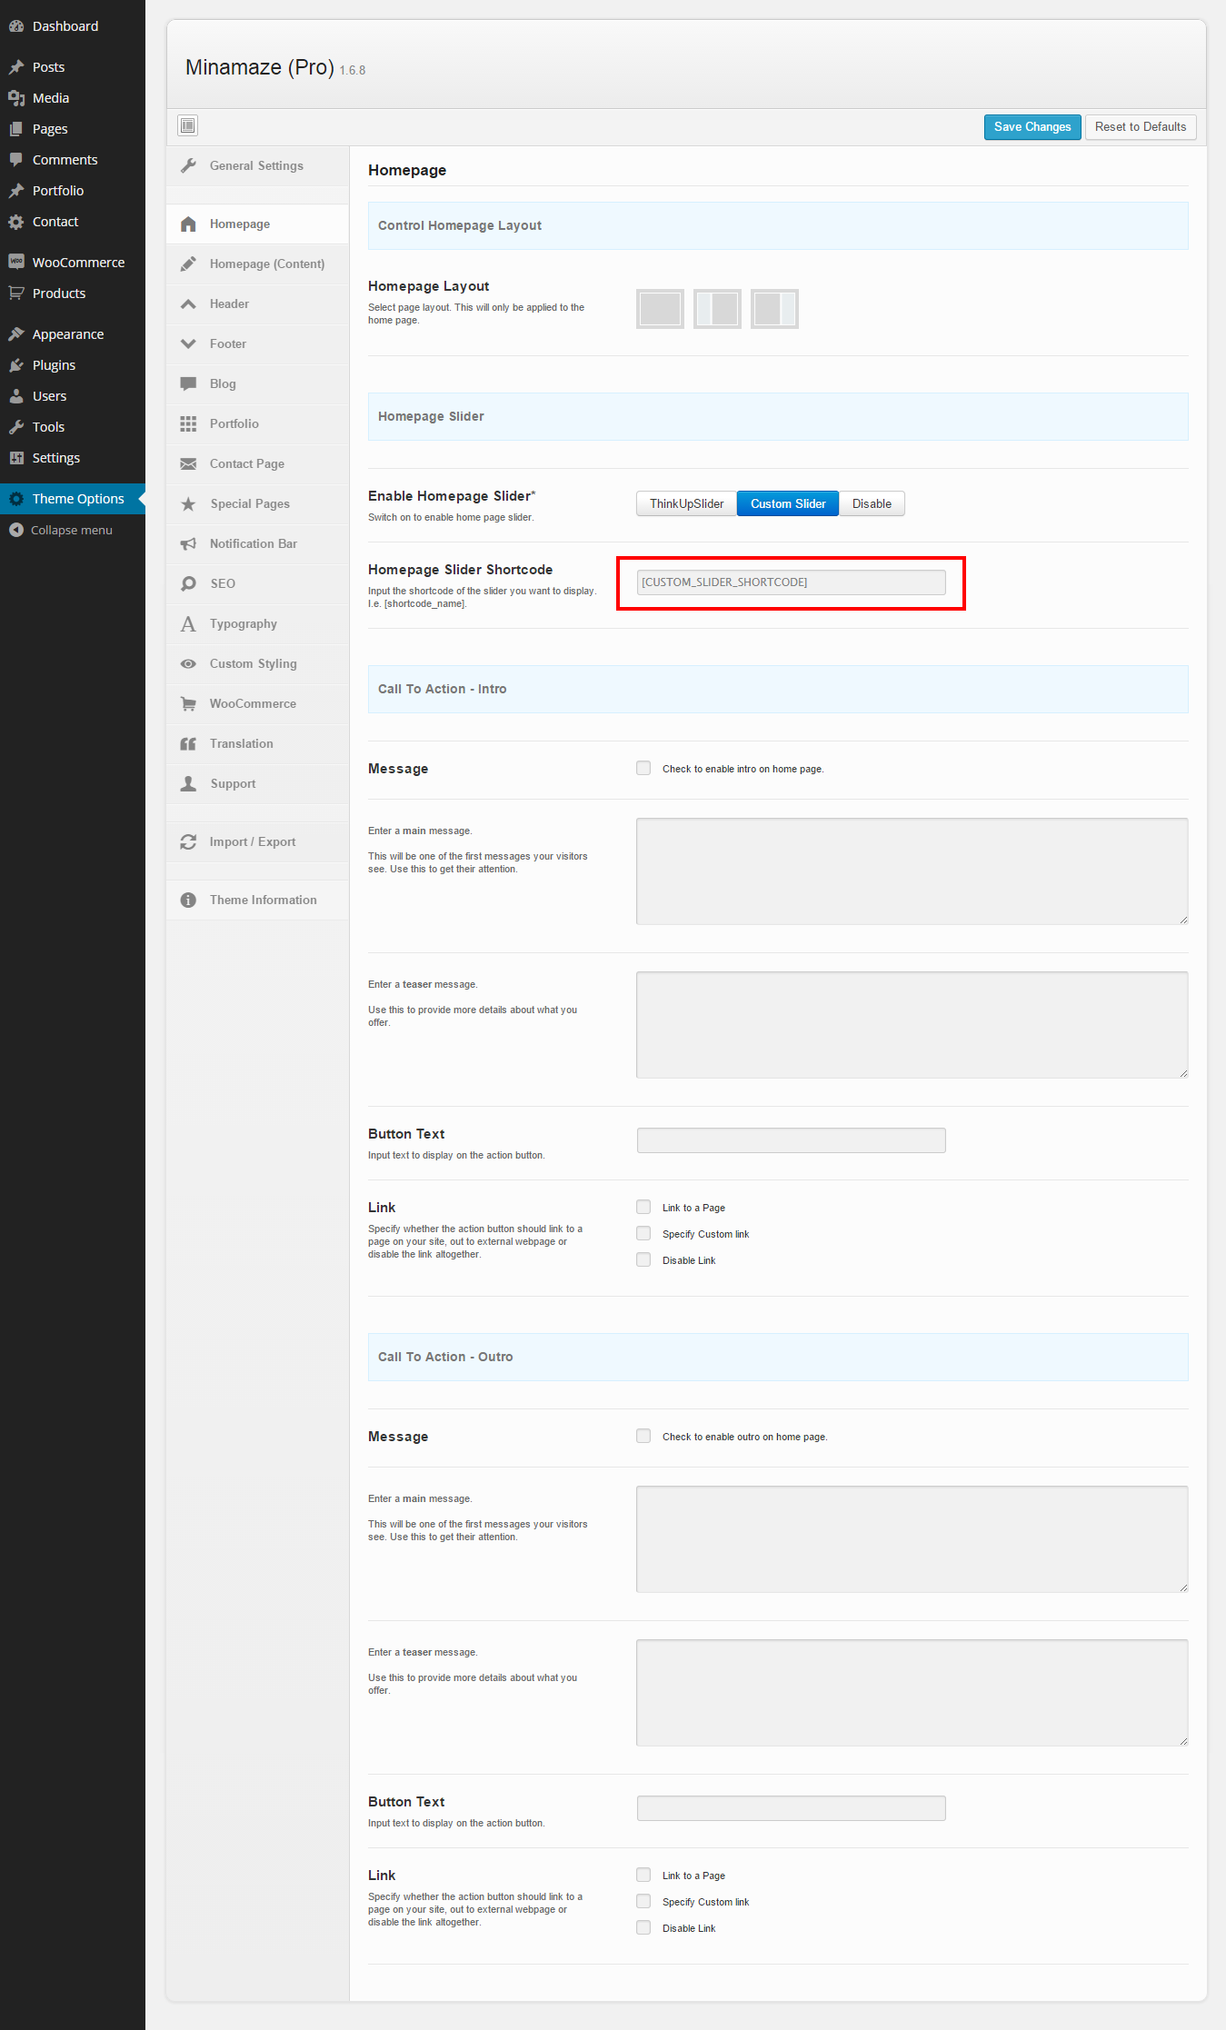
Task: Open the Typography settings tab
Action: 243,623
